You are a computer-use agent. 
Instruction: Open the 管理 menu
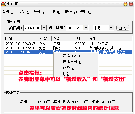9,12
